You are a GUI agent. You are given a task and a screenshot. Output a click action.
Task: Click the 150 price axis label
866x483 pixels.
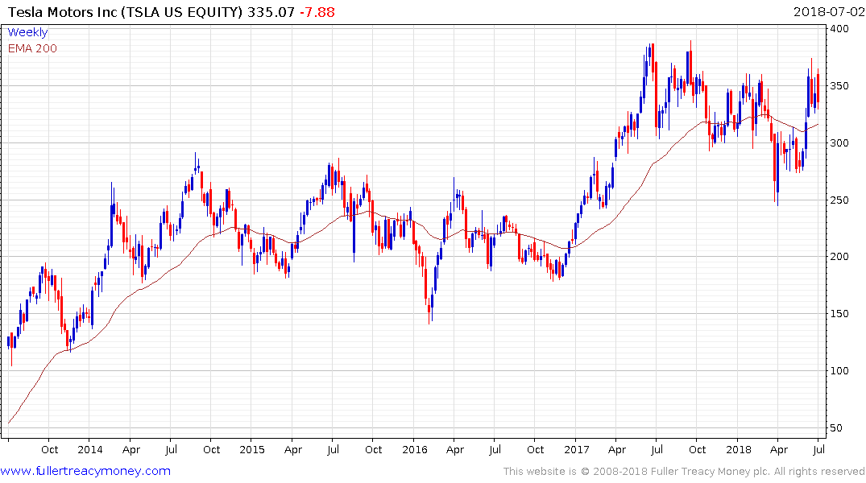pos(839,313)
